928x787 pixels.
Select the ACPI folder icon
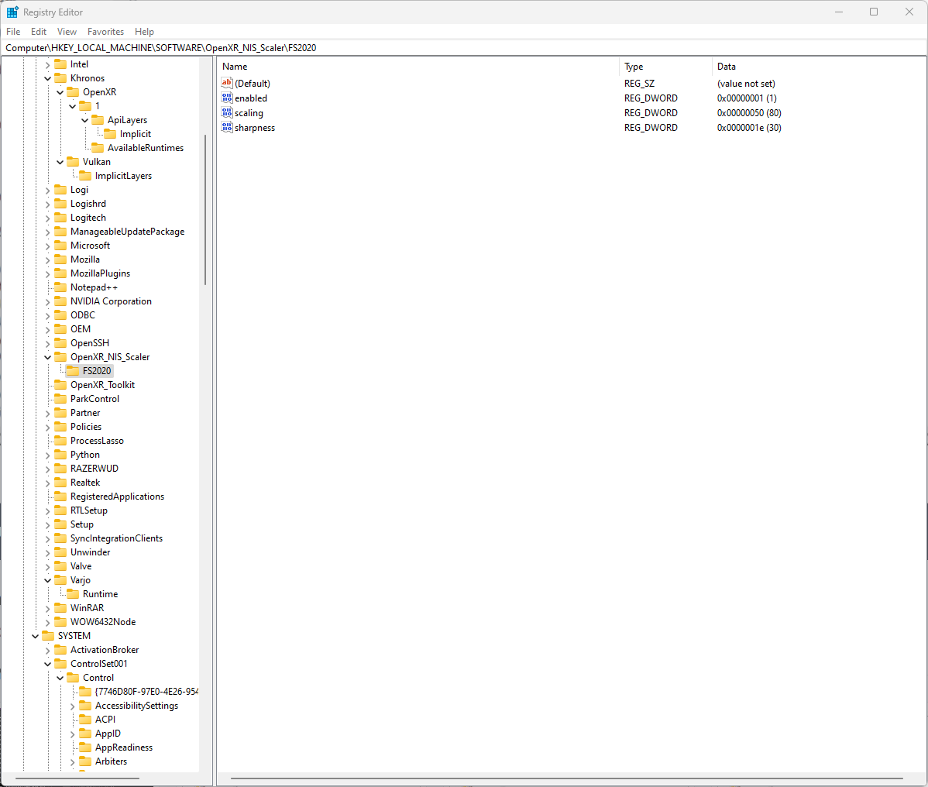[x=85, y=720]
